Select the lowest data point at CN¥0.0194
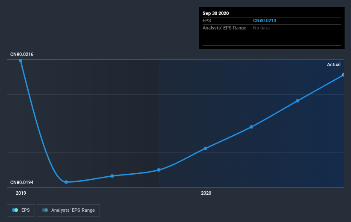This screenshot has width=351, height=222. click(x=66, y=182)
